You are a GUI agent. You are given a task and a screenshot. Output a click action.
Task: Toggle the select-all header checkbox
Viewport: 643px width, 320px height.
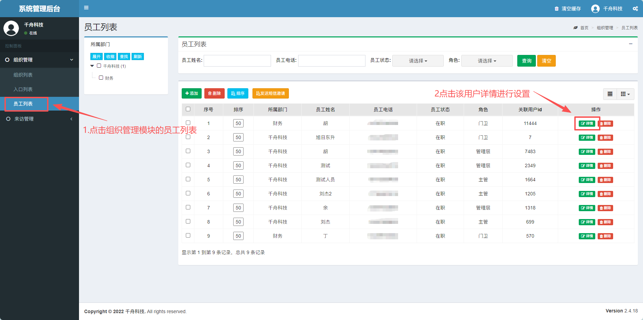(x=188, y=109)
